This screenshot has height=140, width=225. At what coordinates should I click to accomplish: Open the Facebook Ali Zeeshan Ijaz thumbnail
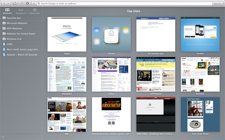pos(156,34)
